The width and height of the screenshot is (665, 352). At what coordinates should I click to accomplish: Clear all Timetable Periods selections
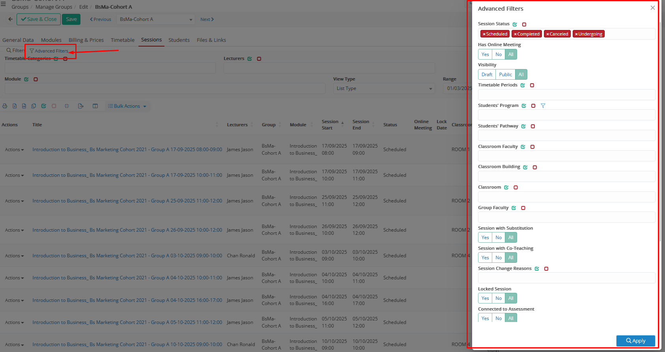click(532, 85)
